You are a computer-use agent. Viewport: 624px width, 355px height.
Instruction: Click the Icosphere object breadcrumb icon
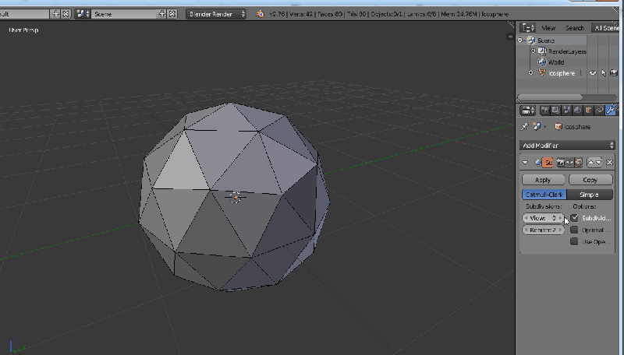pos(558,127)
